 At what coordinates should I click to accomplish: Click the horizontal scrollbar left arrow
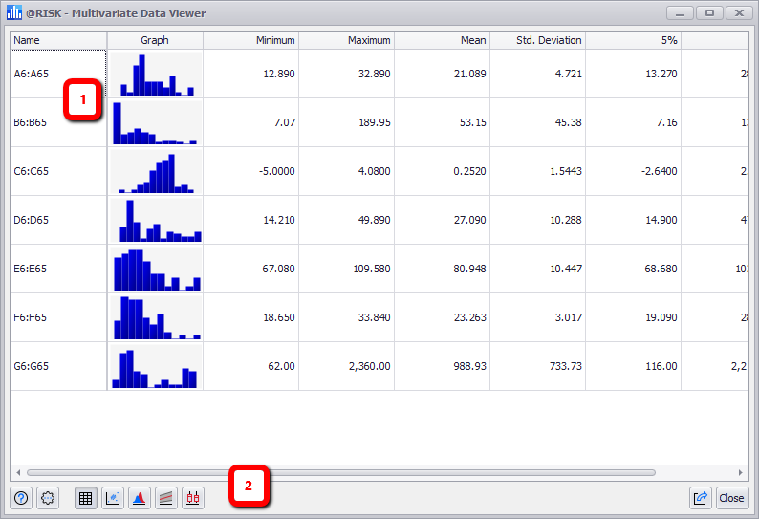coord(18,473)
